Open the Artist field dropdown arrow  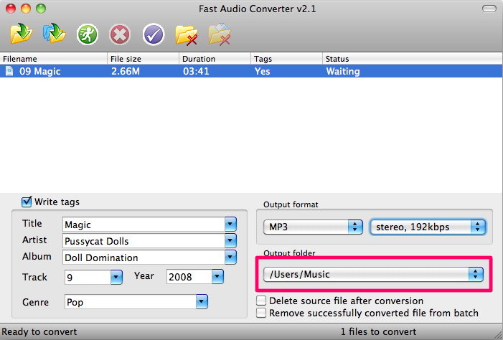[230, 240]
